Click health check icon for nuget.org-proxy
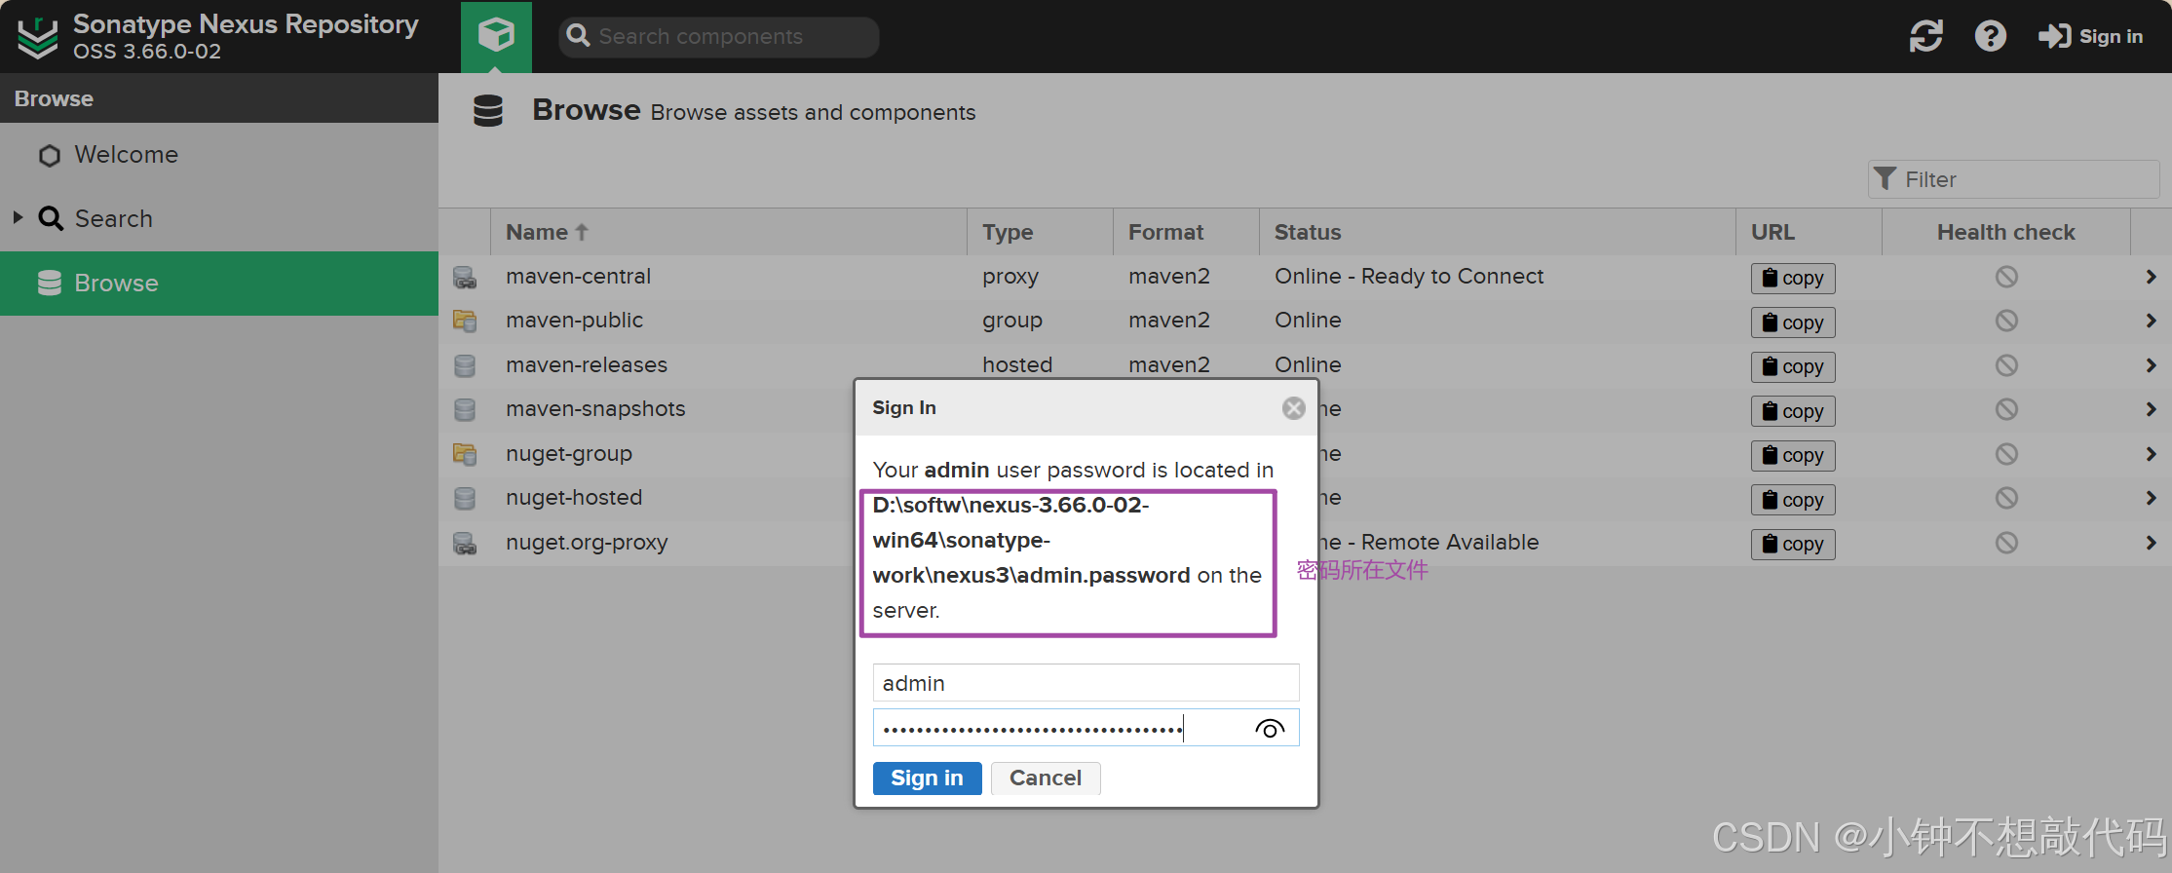The image size is (2172, 873). click(x=2005, y=543)
